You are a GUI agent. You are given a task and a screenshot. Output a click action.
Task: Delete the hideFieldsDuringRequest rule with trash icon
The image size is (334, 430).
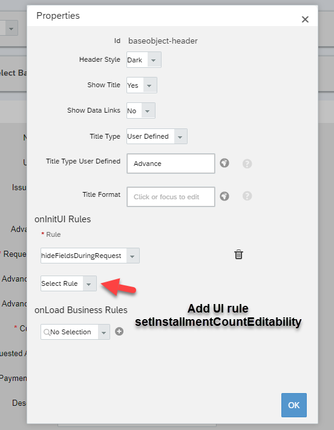238,255
